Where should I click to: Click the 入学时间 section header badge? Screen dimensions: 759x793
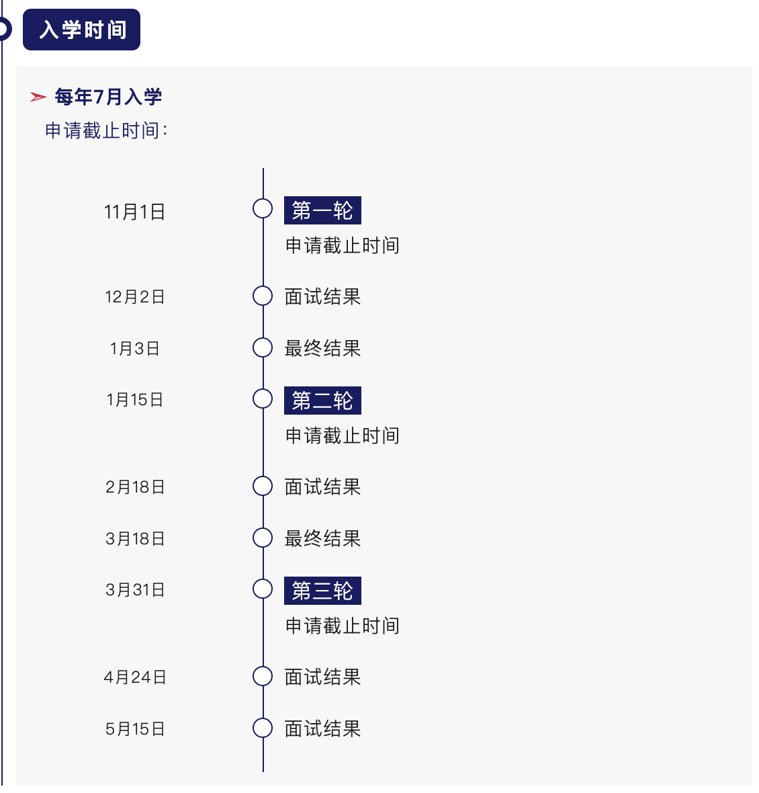tap(81, 30)
